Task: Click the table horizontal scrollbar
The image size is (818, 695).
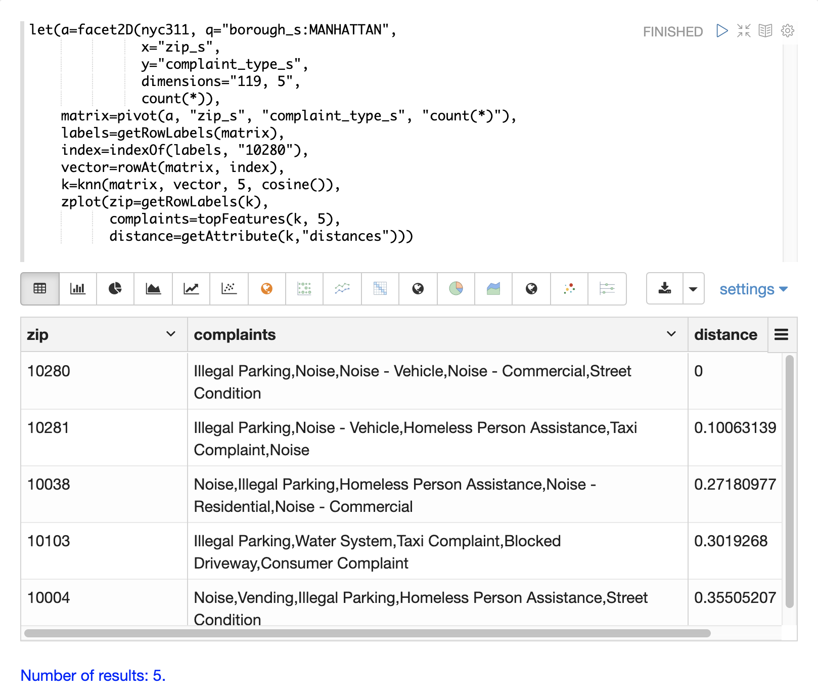Action: pos(367,633)
